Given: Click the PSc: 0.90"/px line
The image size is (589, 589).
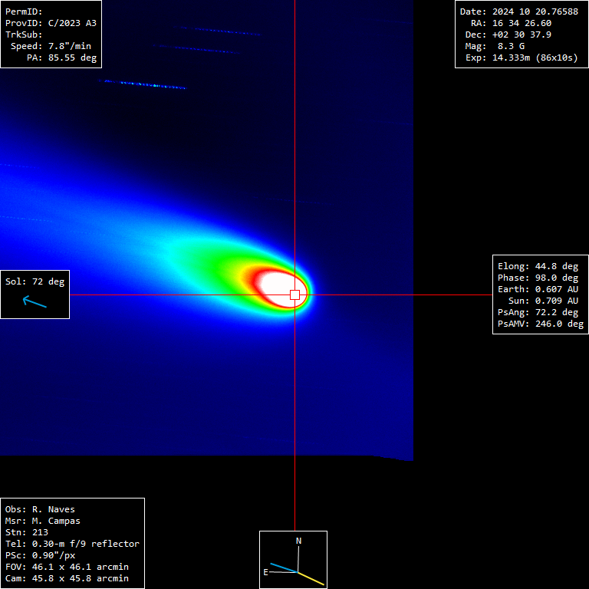Looking at the screenshot, I should click(x=40, y=555).
